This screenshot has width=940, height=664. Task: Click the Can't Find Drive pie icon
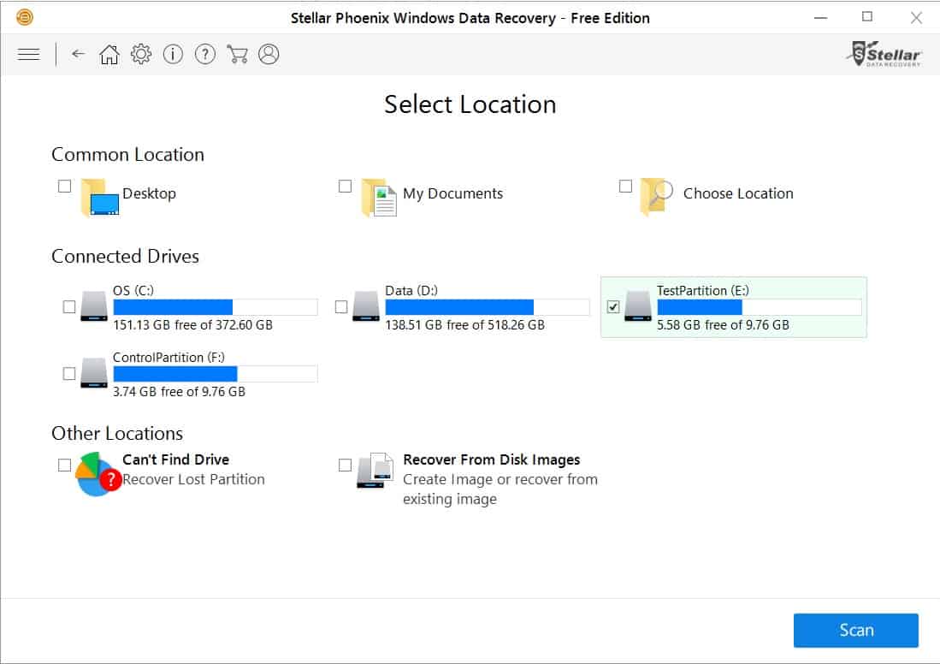coord(98,474)
